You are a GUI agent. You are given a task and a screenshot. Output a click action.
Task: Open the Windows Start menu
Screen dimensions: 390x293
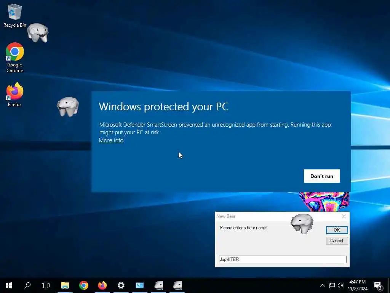pos(9,285)
